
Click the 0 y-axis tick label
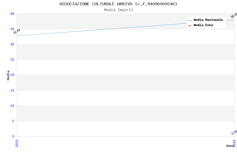(x=13, y=136)
